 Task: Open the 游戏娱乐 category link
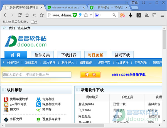click(x=141, y=62)
